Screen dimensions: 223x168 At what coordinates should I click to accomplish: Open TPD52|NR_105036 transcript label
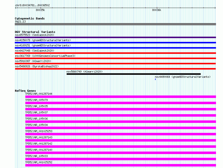point(37,119)
